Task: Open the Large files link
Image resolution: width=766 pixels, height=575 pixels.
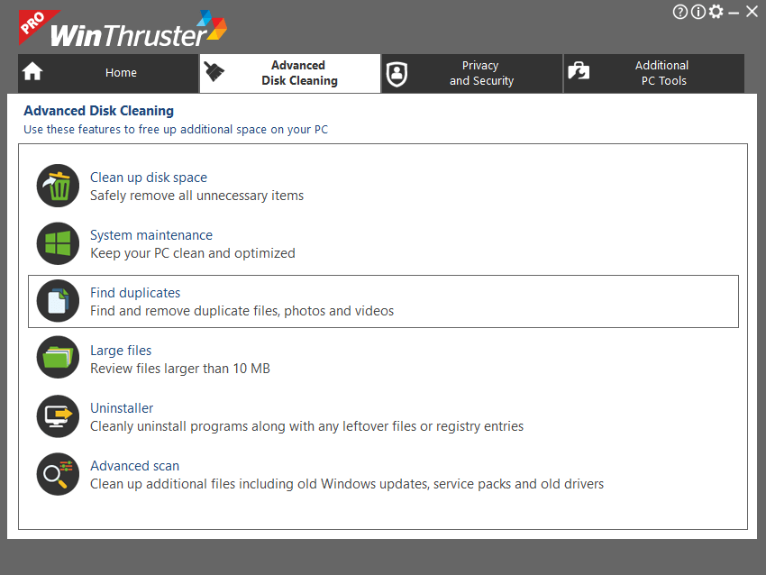Action: (121, 351)
